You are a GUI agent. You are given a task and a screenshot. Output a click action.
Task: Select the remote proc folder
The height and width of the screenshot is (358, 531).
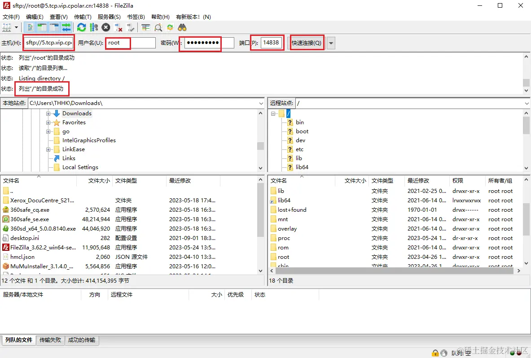click(x=284, y=238)
